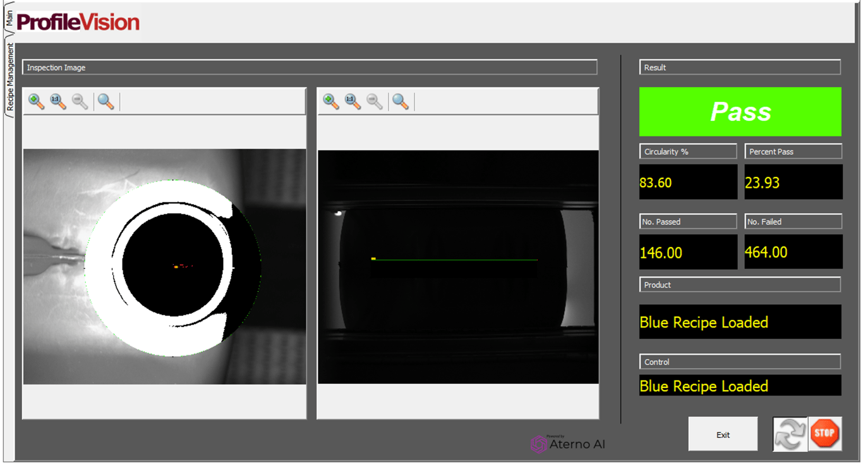Click the Product label
The height and width of the screenshot is (464, 863).
pos(740,284)
